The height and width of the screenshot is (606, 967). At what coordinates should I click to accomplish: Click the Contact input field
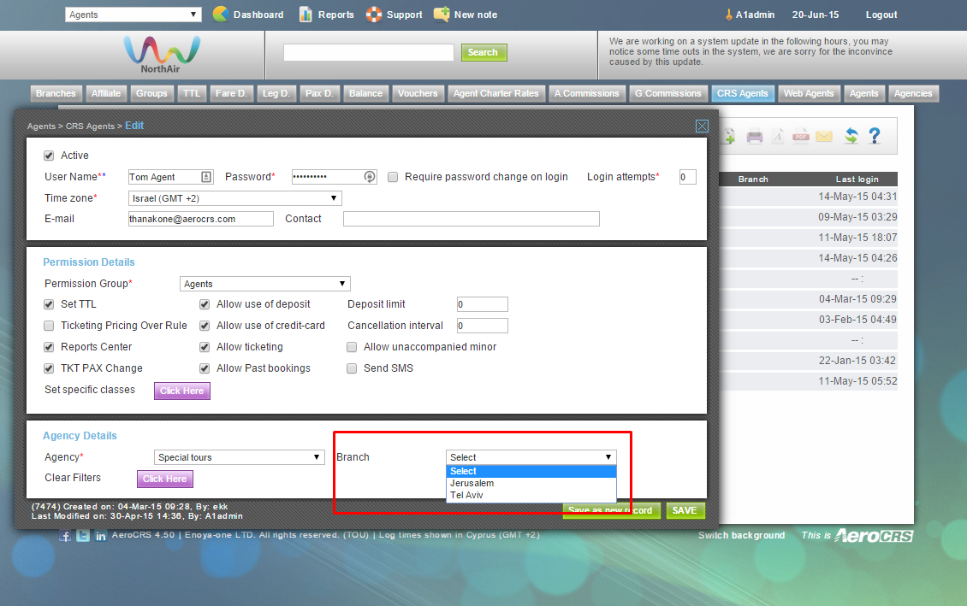point(472,220)
